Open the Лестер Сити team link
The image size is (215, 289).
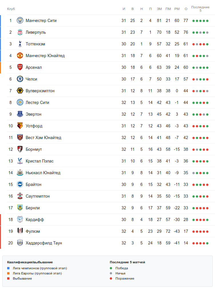point(37,103)
